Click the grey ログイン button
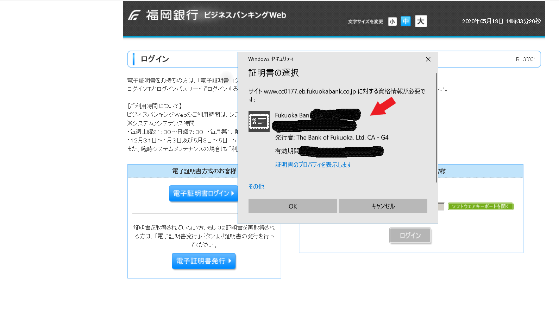 click(410, 235)
